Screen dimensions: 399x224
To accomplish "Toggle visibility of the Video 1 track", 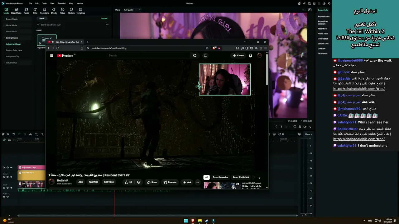I will coord(11,188).
